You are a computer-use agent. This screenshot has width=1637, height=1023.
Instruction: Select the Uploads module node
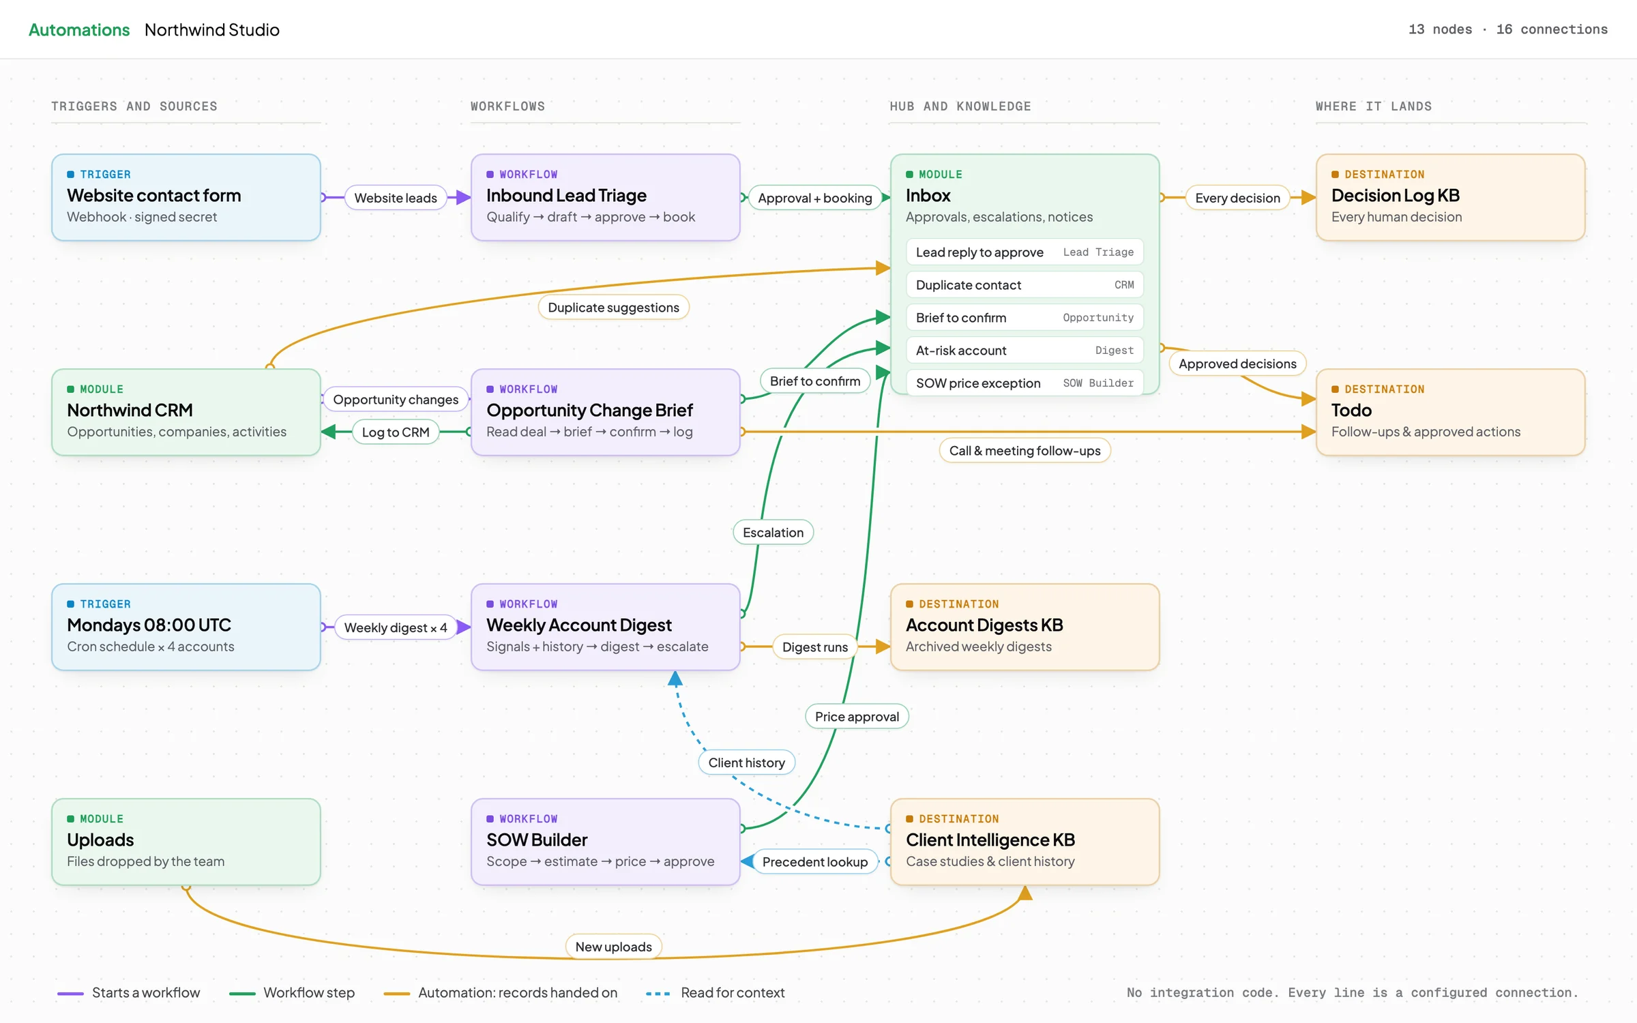(x=186, y=842)
